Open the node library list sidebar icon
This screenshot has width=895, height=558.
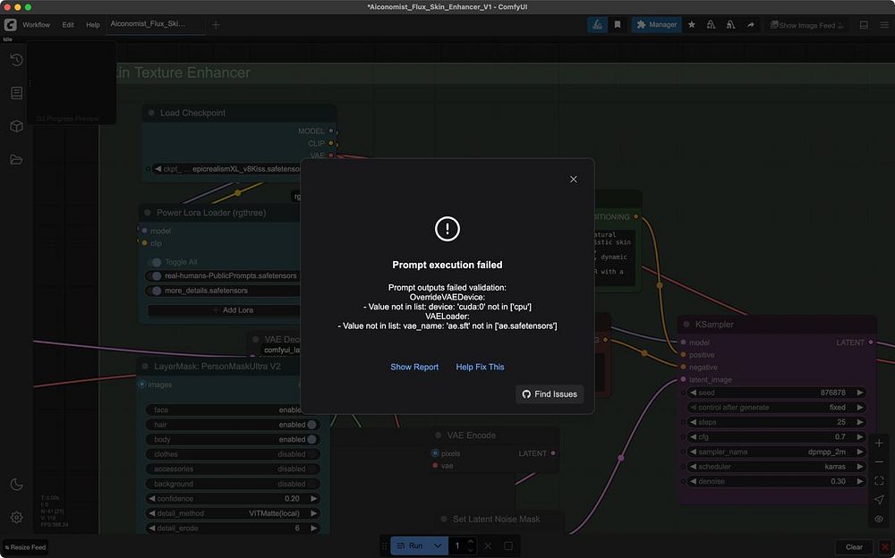16,92
